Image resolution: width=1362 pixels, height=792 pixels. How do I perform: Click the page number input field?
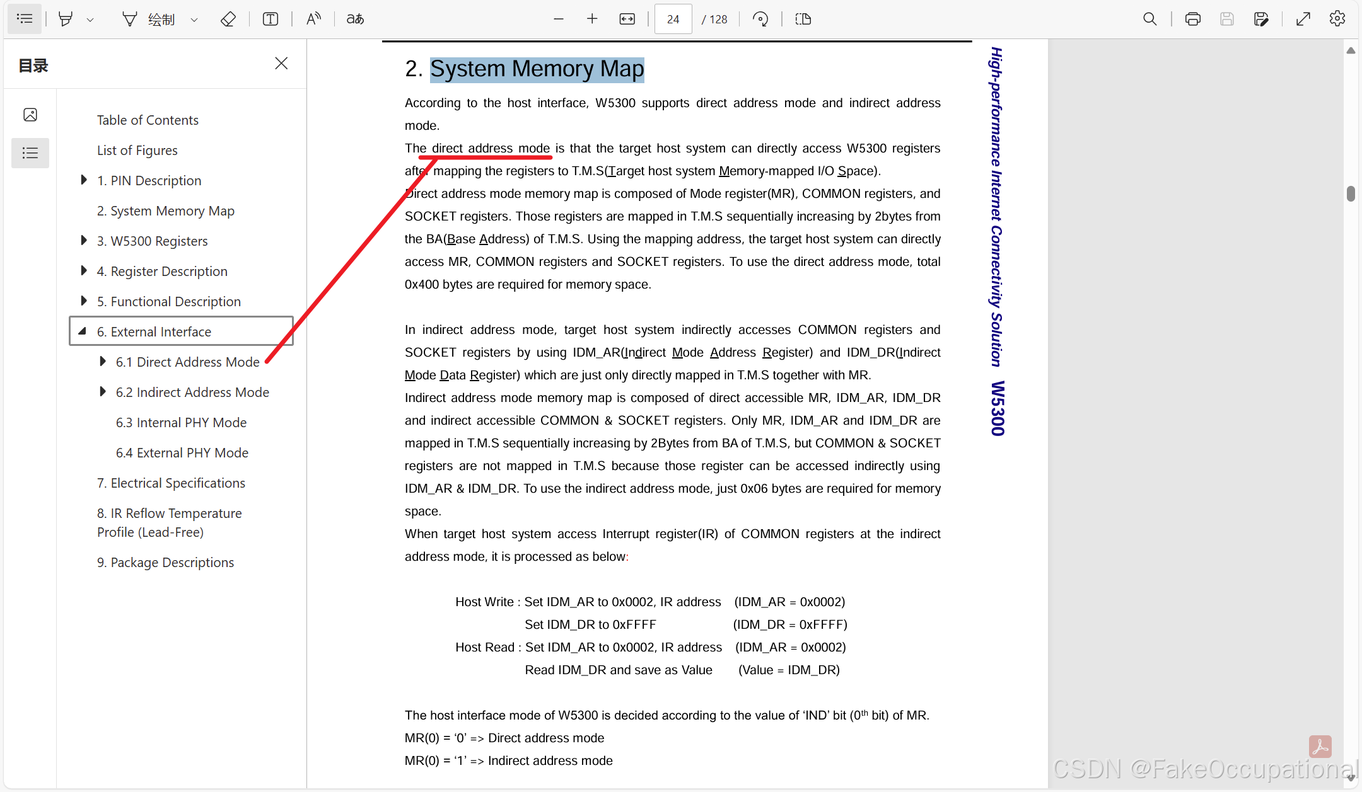coord(673,19)
